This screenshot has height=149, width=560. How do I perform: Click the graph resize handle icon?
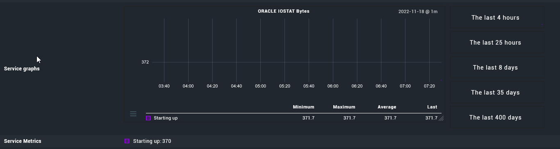click(x=442, y=119)
